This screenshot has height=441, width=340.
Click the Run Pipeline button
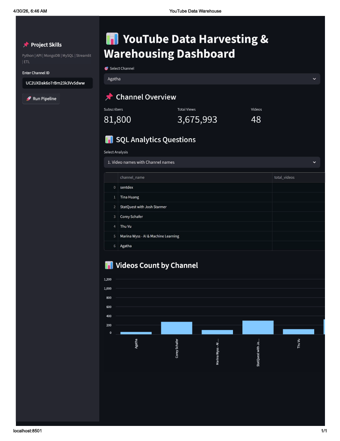pyautogui.click(x=41, y=99)
